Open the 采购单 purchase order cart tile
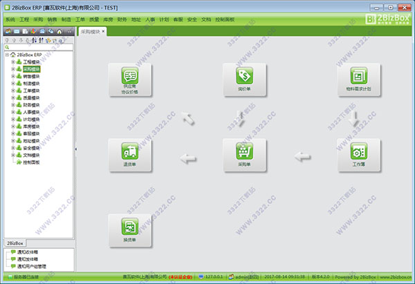This screenshot has width=415, height=284. tap(244, 155)
